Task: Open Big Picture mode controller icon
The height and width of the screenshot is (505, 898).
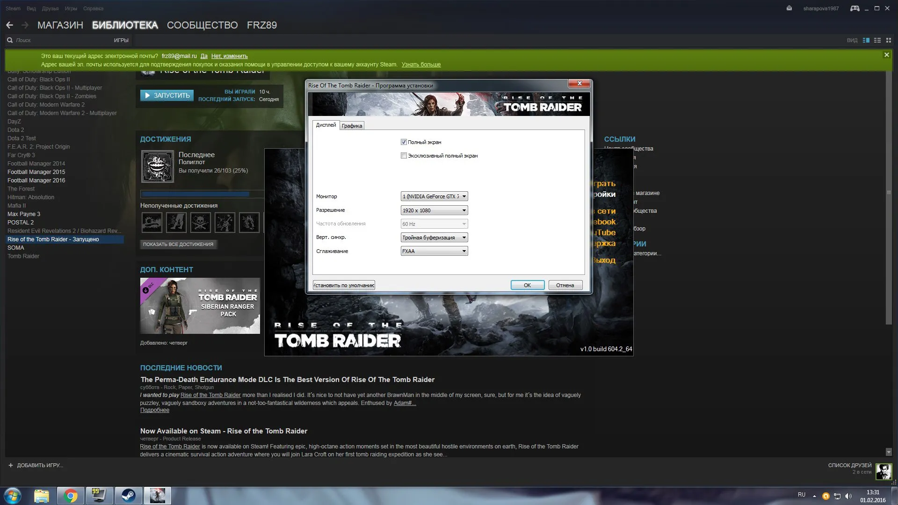Action: tap(855, 8)
